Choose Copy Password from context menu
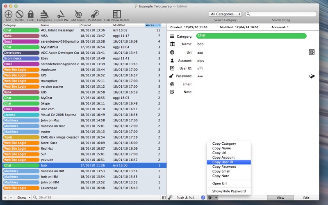 (224, 166)
